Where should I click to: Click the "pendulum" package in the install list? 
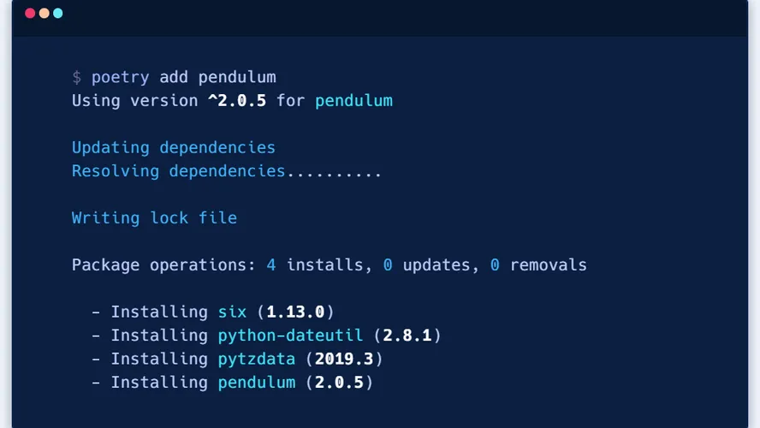coord(256,381)
